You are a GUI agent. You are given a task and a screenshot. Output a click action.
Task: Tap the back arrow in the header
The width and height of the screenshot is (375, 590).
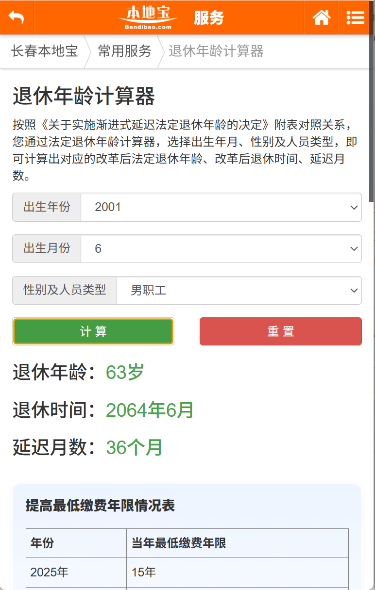tap(16, 17)
